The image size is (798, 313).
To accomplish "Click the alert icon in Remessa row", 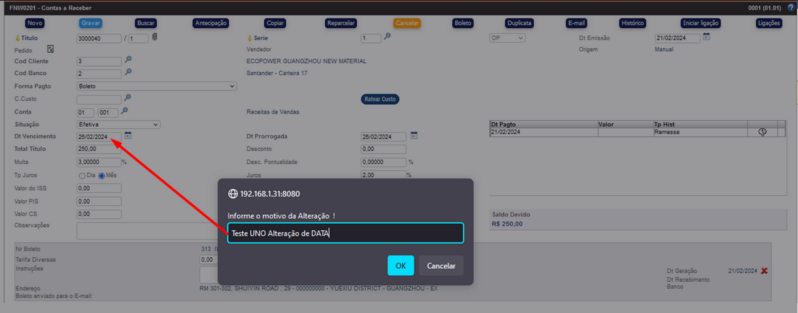I will pyautogui.click(x=762, y=132).
